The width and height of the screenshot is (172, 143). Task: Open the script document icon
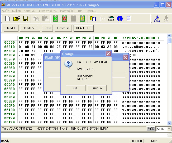(129, 18)
